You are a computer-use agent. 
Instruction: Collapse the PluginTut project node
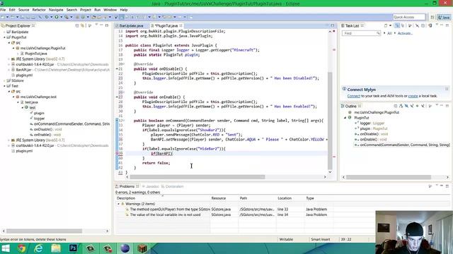pyautogui.click(x=5, y=37)
